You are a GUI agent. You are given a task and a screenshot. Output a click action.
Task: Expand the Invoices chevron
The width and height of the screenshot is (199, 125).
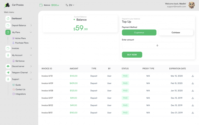tap(31, 48)
